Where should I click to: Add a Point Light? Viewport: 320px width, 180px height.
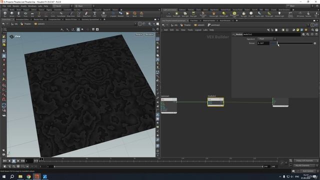[x=176, y=14]
